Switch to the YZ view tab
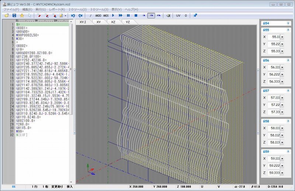This screenshot has height=191, width=295. point(128,22)
